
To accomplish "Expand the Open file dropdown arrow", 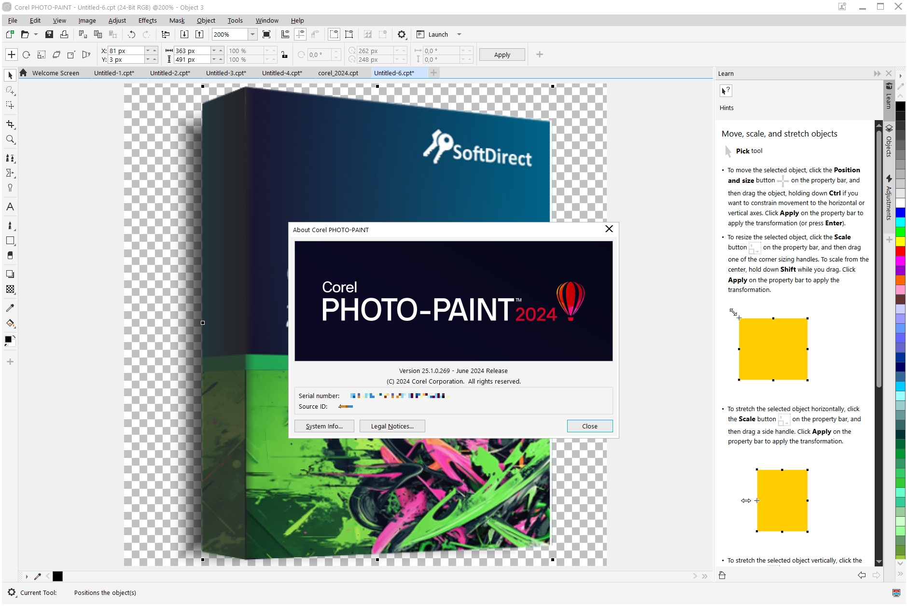I will [36, 34].
